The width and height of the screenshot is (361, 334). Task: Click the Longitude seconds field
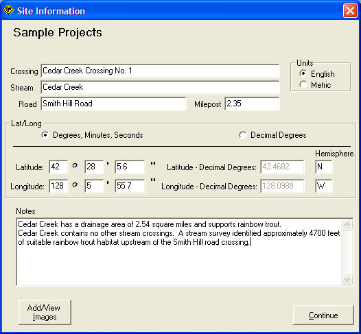click(x=130, y=186)
